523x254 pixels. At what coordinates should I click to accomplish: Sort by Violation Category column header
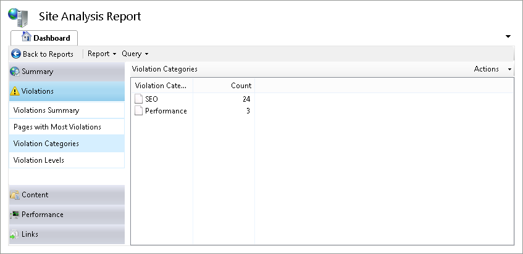[162, 85]
